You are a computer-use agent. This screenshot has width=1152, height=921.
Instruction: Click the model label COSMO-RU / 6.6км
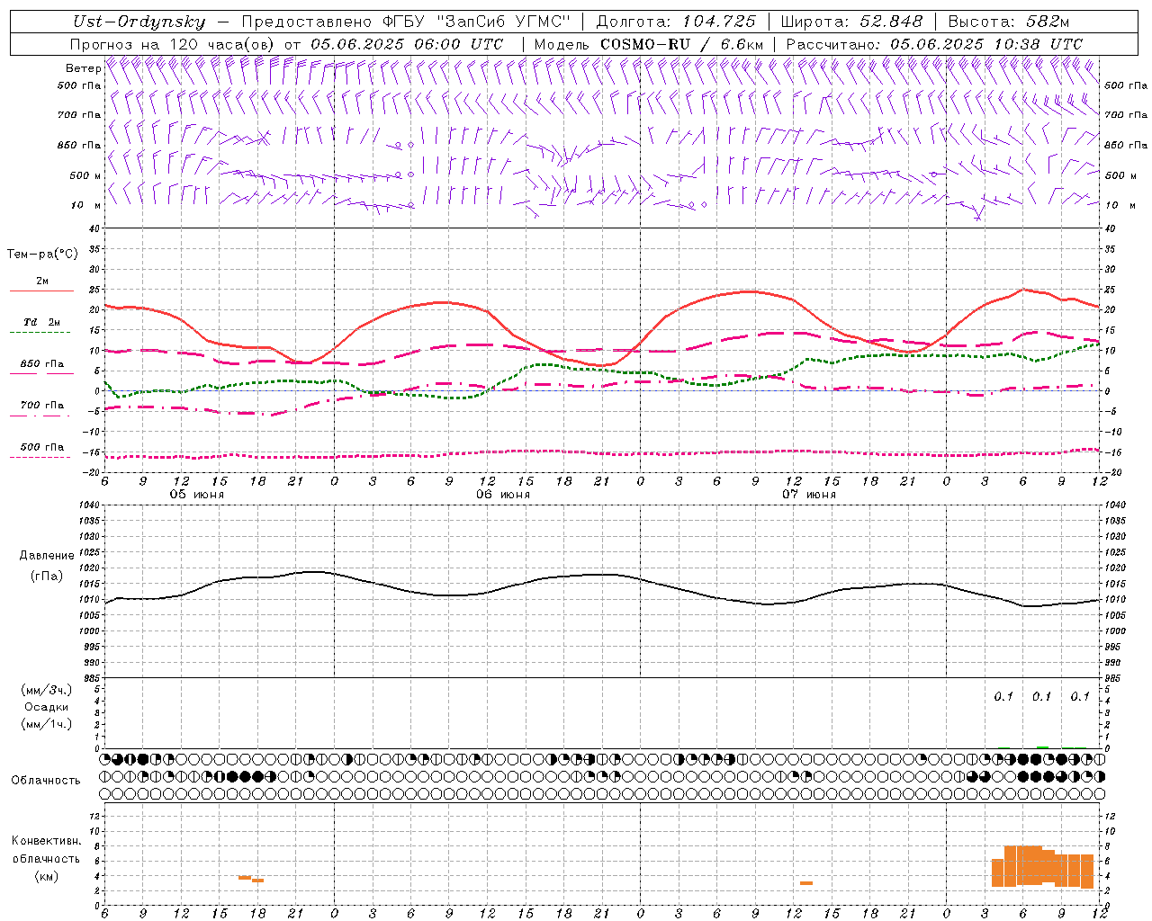tap(682, 44)
